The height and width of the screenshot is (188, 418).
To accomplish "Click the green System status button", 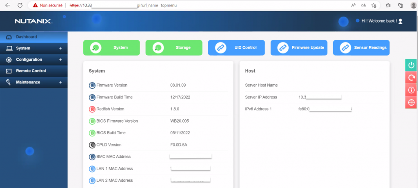I will pos(111,47).
